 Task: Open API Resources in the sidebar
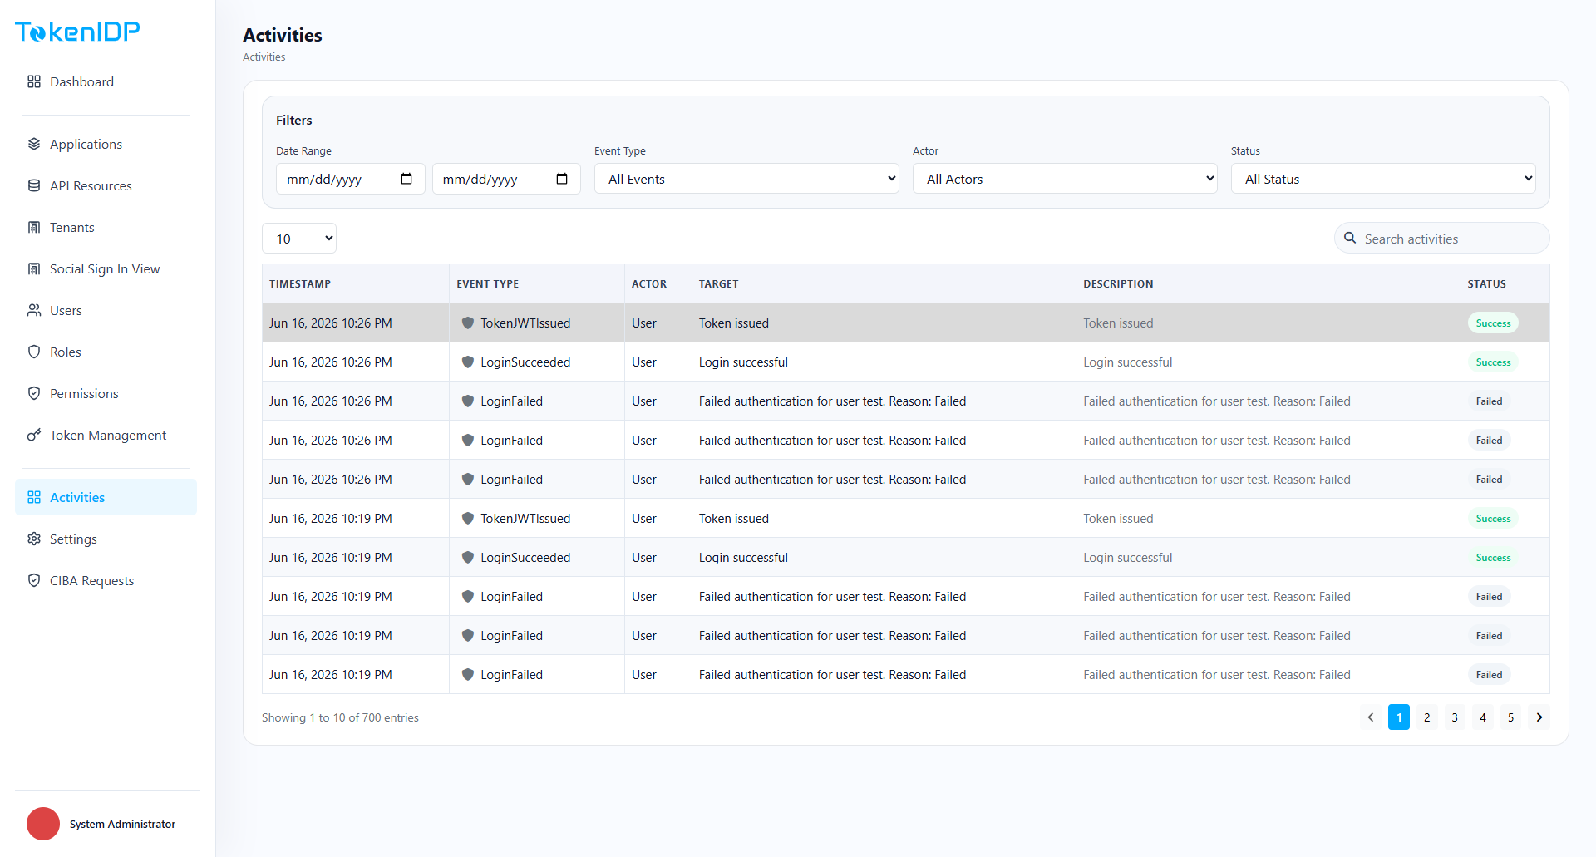coord(106,185)
